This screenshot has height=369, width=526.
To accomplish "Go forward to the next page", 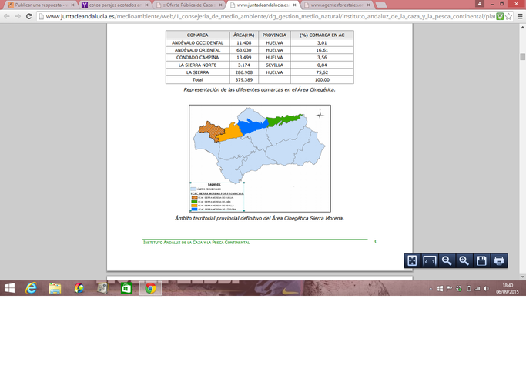I will (x=18, y=16).
